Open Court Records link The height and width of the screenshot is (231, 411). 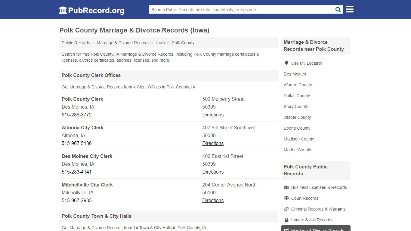click(305, 198)
